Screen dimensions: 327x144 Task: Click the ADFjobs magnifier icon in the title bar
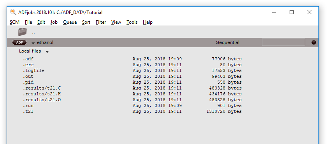pos(13,12)
